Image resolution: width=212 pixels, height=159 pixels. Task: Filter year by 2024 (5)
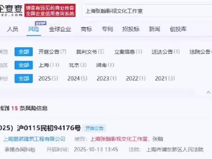77,79
